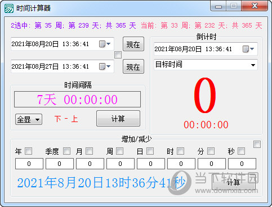Click the 时间计算器 app icon in title bar
The image size is (272, 207).
[x=9, y=8]
